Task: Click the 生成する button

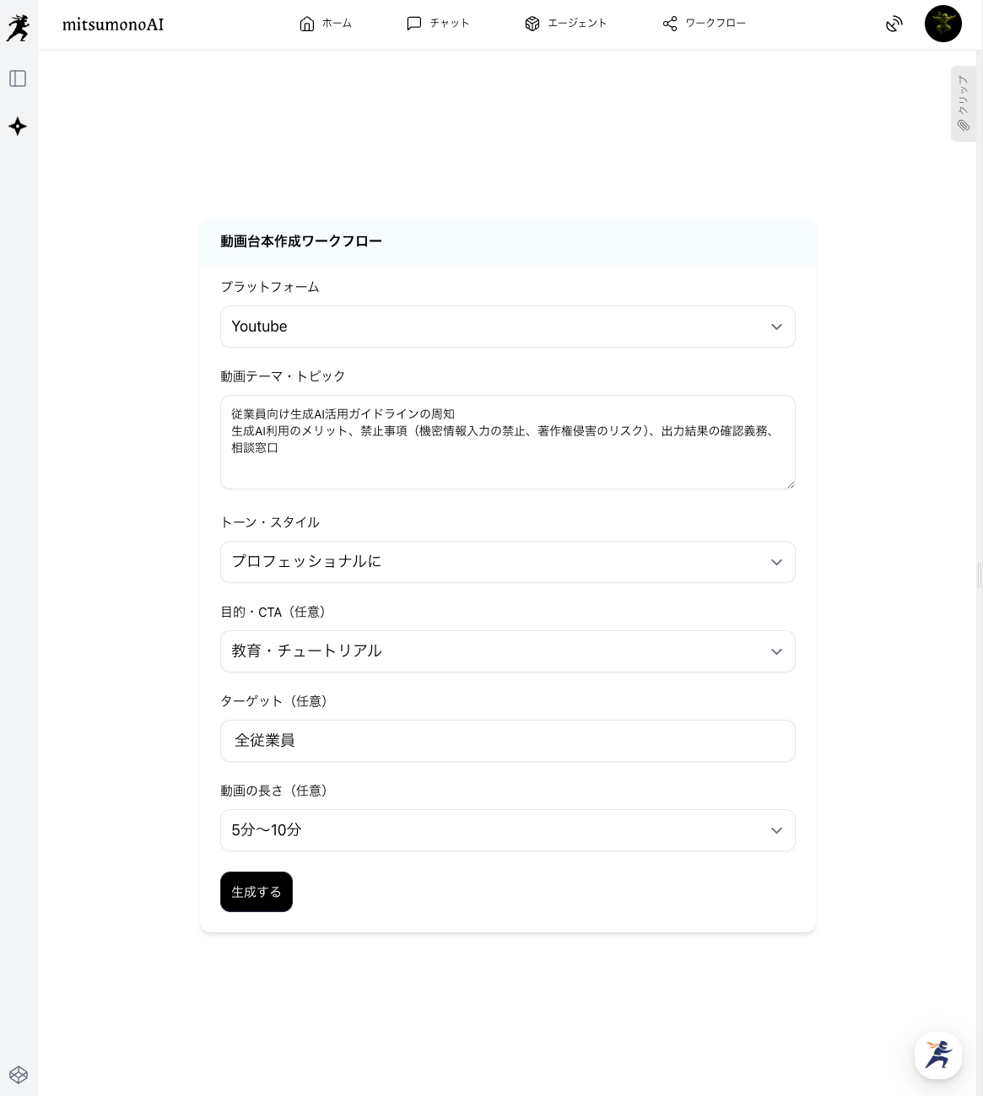Action: pyautogui.click(x=257, y=892)
